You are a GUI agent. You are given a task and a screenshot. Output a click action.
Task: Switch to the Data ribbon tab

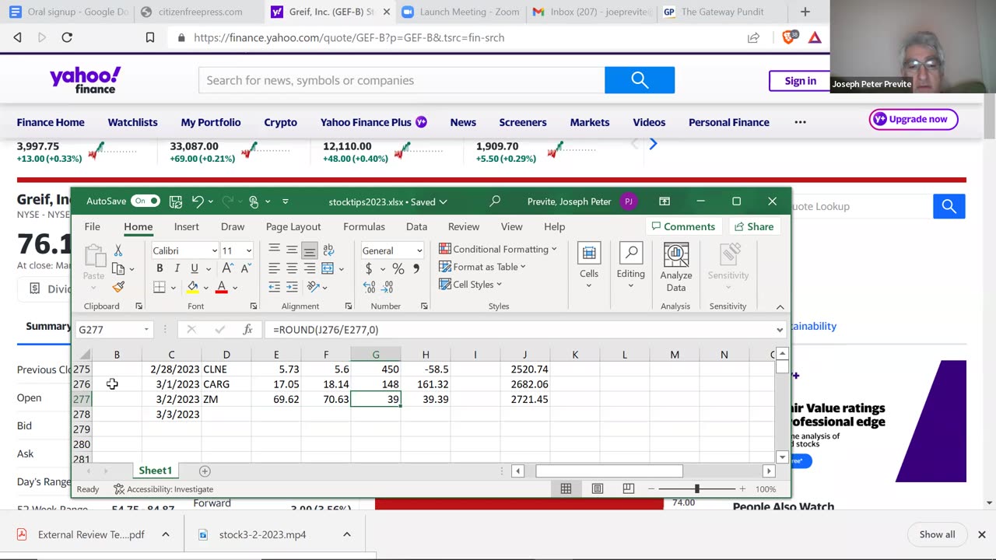click(x=416, y=226)
